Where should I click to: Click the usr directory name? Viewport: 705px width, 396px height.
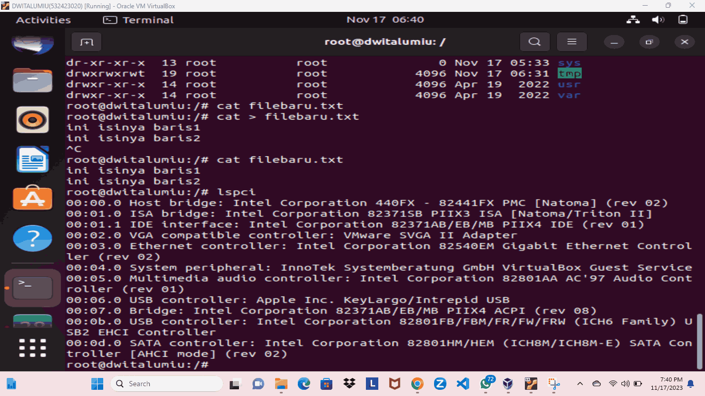tap(570, 84)
